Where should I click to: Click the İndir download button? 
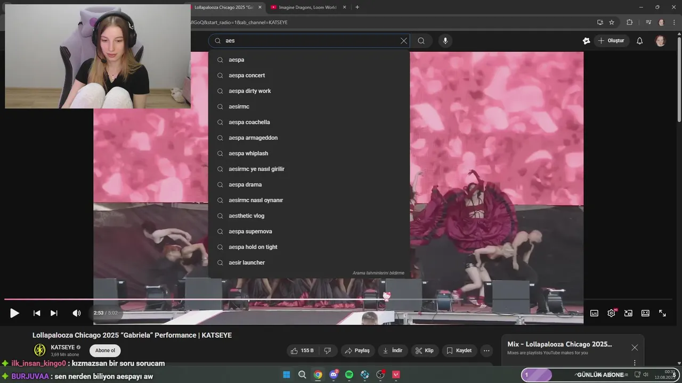tap(393, 351)
